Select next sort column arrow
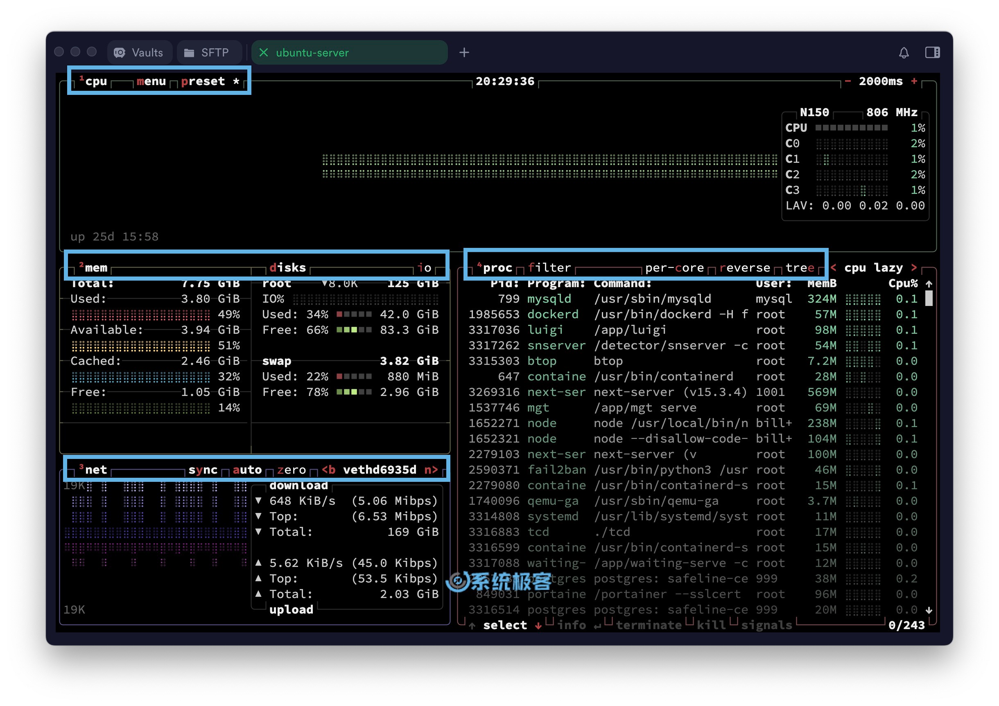 [x=914, y=268]
